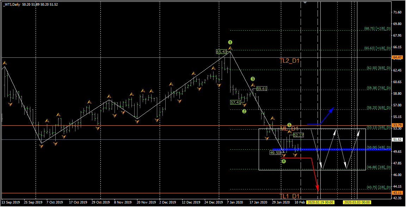Select the 59.61 price label
This screenshot has width=406, height=207.
262,89
